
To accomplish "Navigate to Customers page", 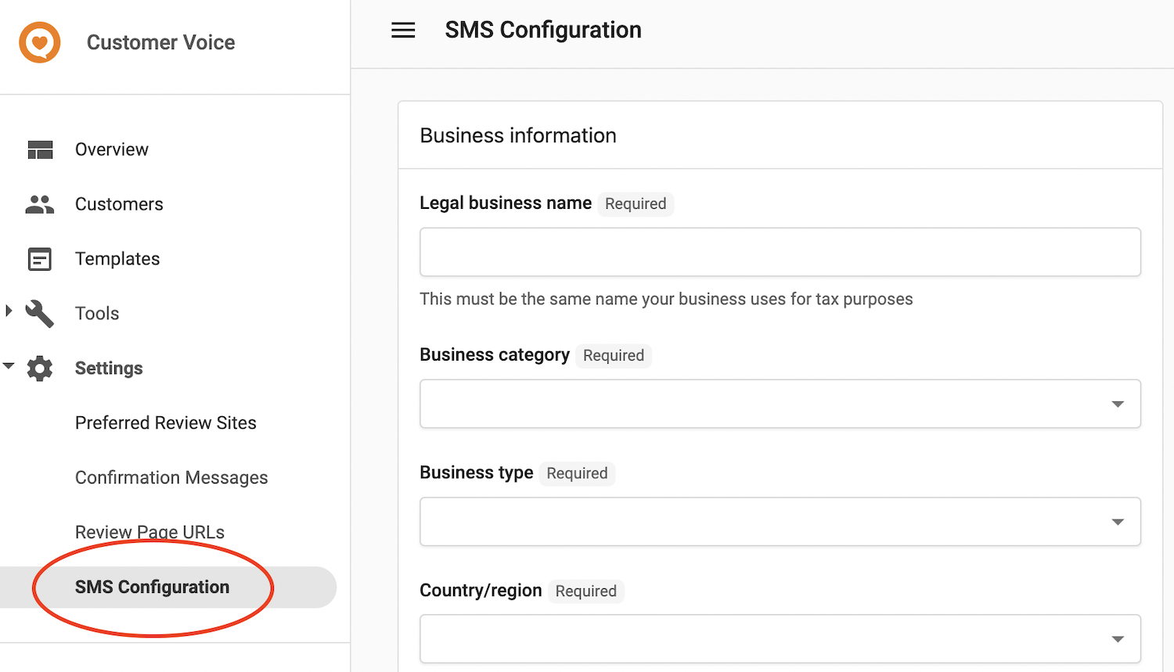I will (x=119, y=204).
